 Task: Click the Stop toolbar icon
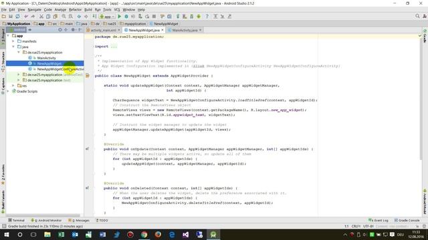pyautogui.click(x=154, y=17)
